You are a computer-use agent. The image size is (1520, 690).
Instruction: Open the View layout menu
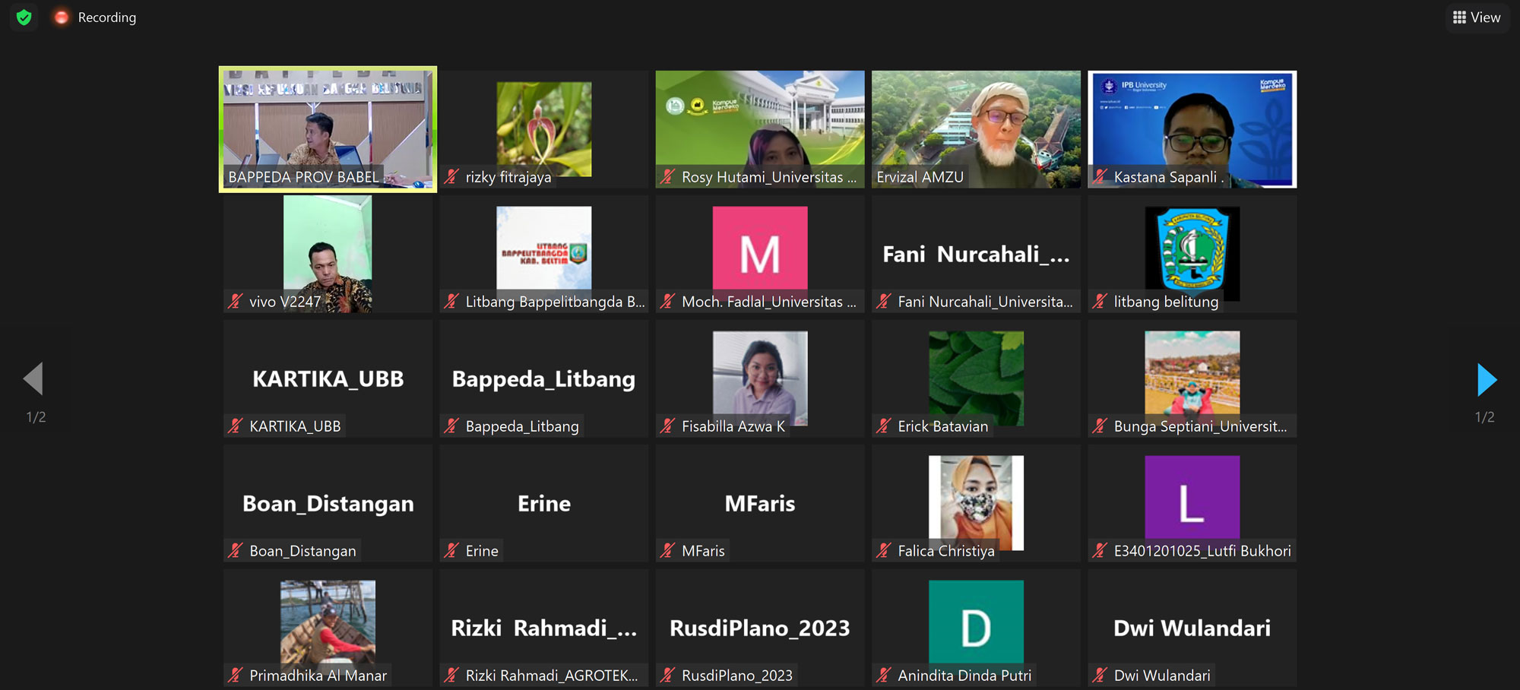(1477, 17)
